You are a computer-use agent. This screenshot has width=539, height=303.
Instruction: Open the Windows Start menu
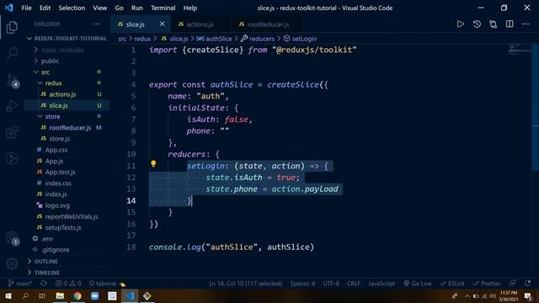tap(8, 295)
